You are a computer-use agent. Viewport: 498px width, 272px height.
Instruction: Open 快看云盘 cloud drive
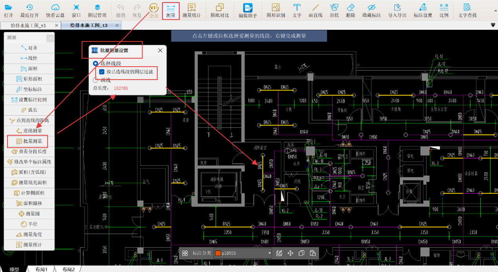coord(55,11)
